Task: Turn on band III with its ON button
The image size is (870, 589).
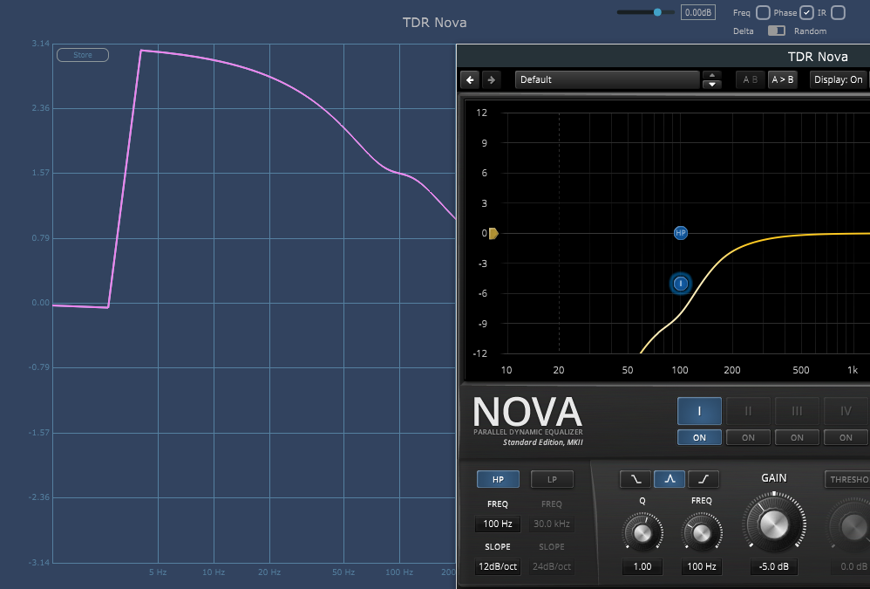Action: pos(797,437)
